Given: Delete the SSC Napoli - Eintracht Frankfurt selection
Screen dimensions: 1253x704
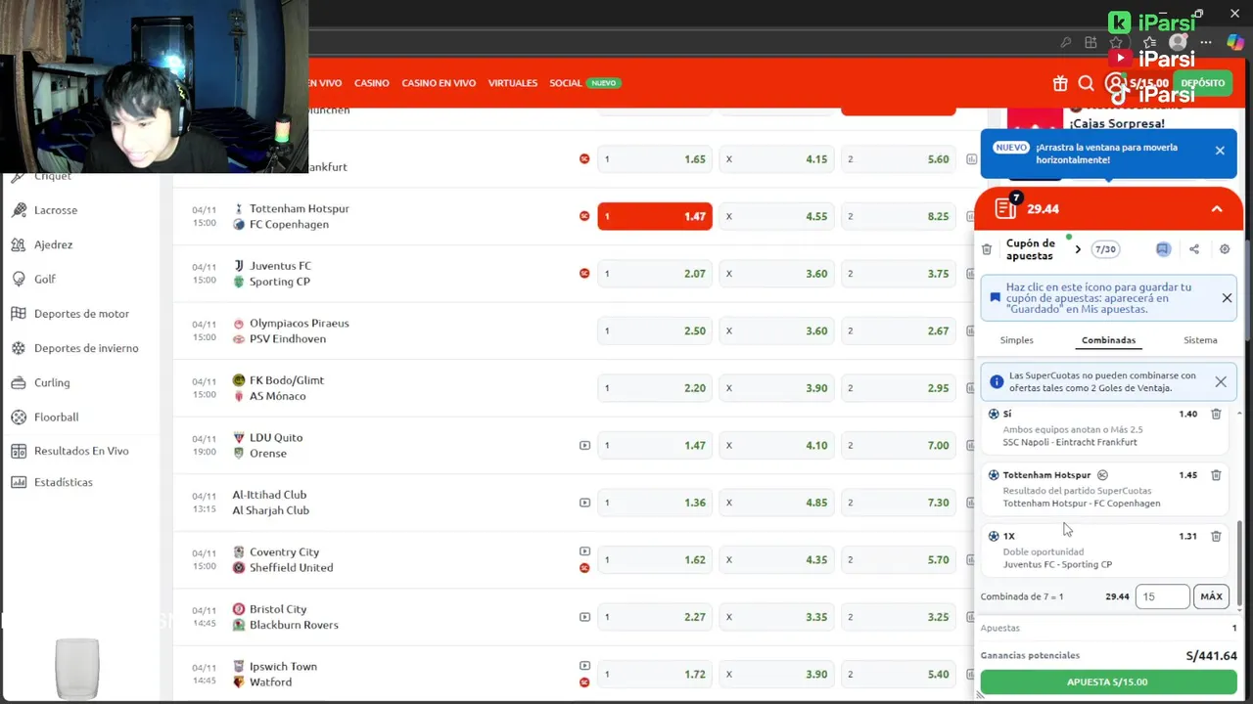Looking at the screenshot, I should click(1216, 414).
